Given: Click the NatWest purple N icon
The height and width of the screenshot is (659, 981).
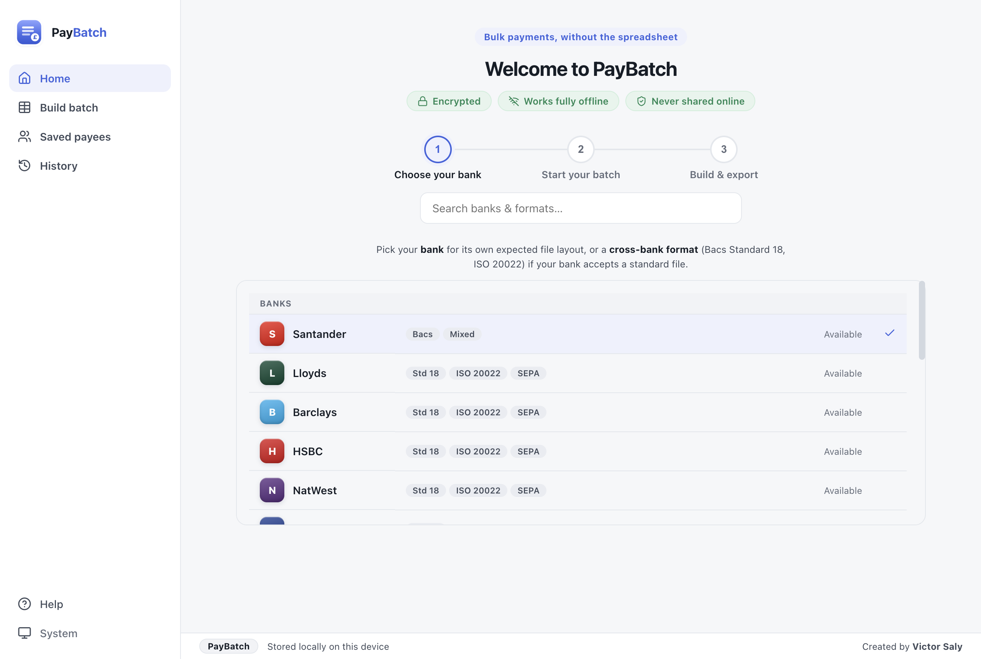Looking at the screenshot, I should pos(272,490).
